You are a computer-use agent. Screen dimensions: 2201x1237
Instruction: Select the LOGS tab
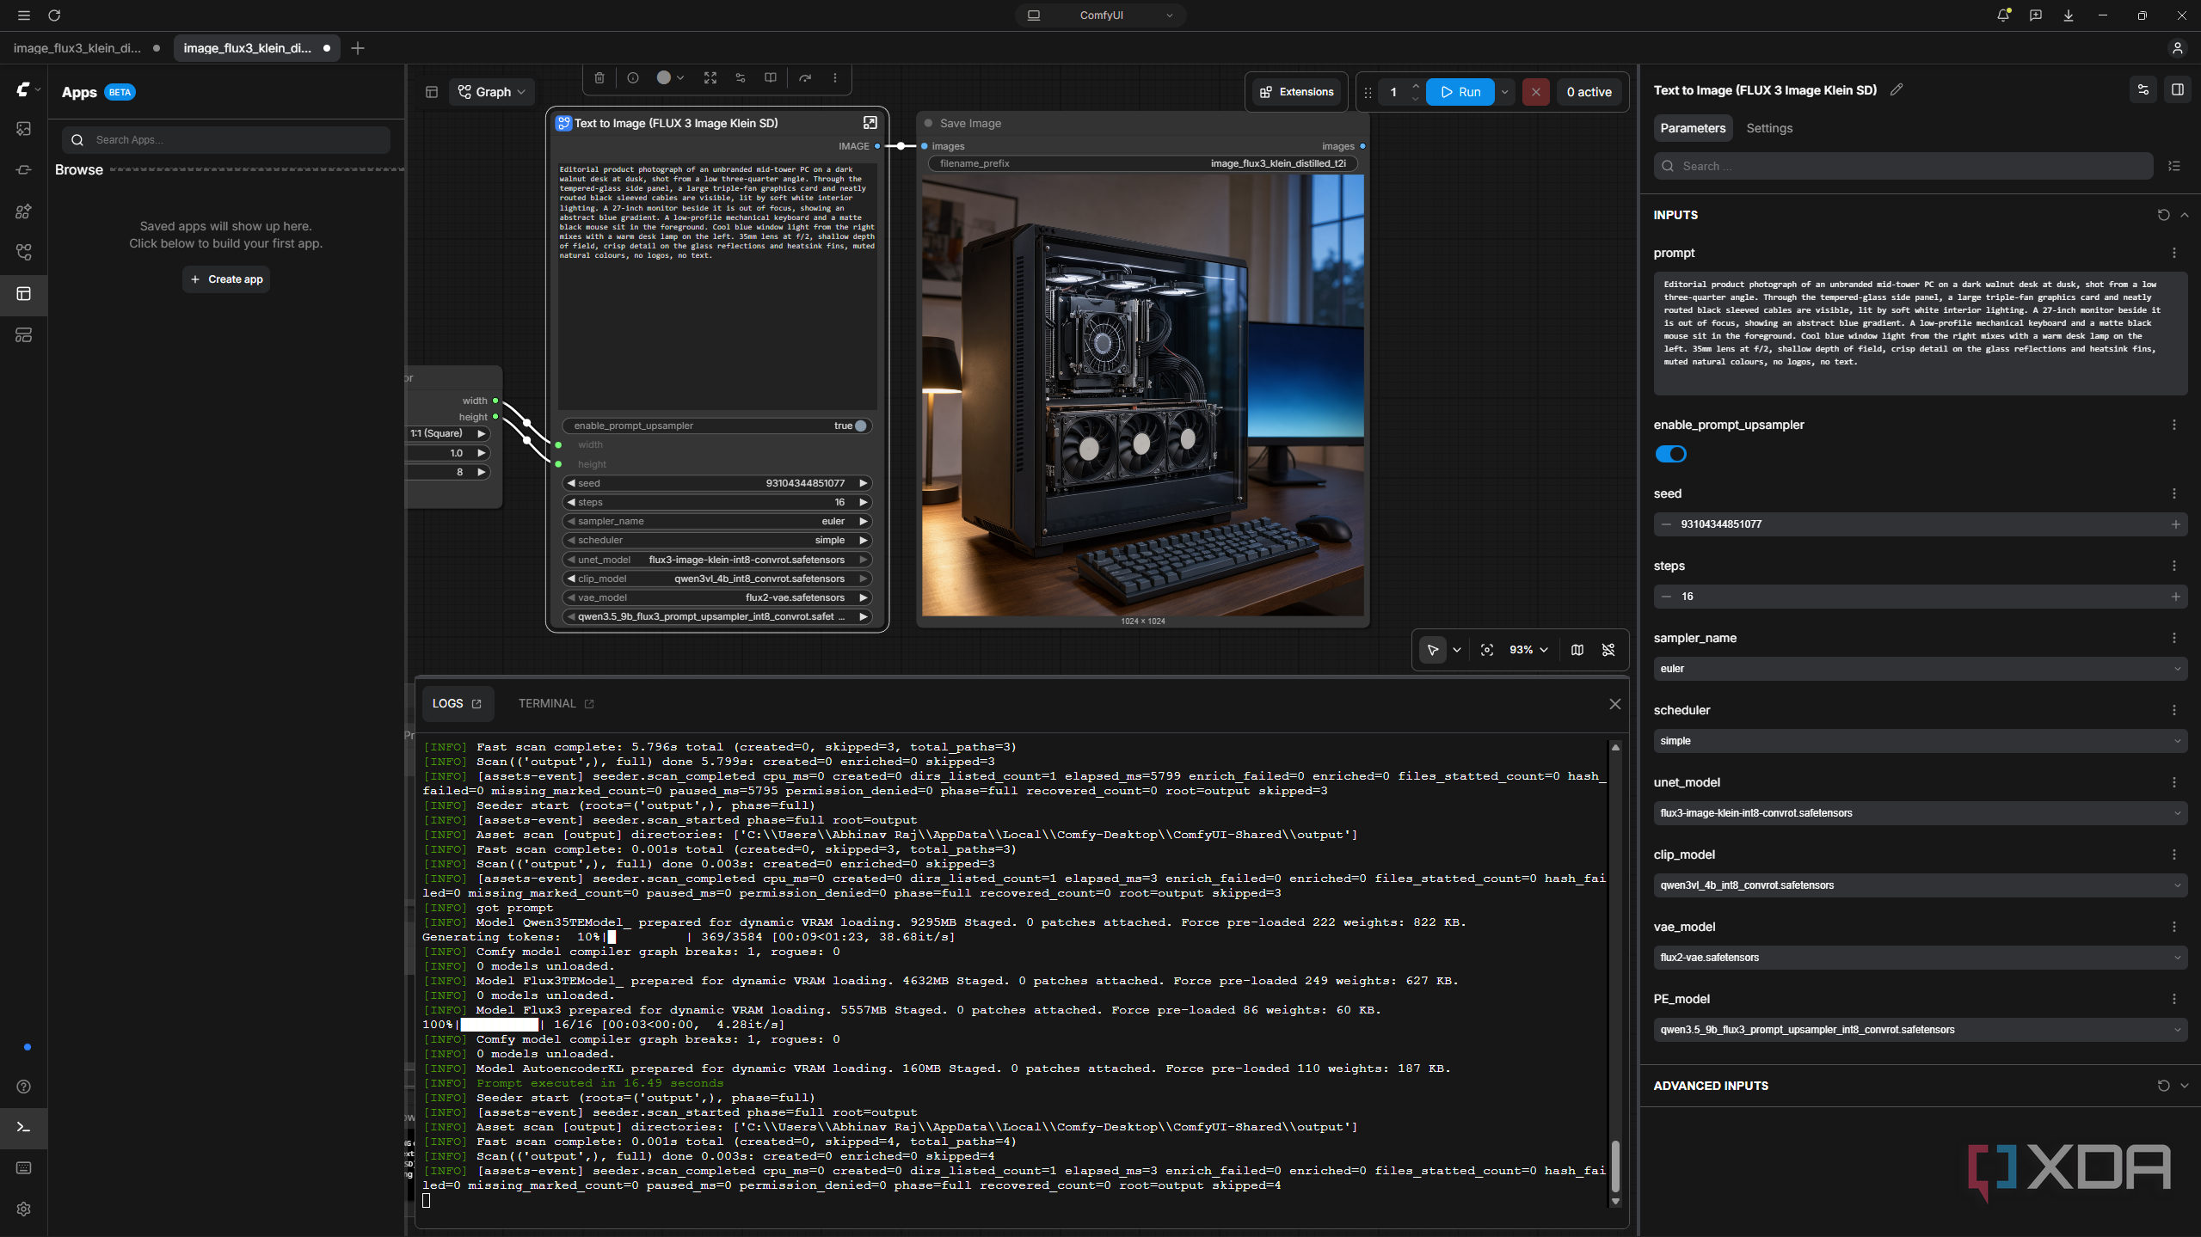458,703
